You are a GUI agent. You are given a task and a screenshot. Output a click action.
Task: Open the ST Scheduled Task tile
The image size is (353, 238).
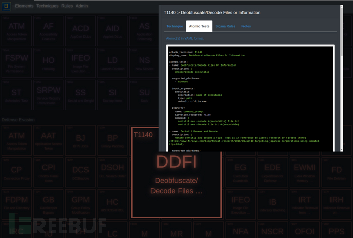16,95
